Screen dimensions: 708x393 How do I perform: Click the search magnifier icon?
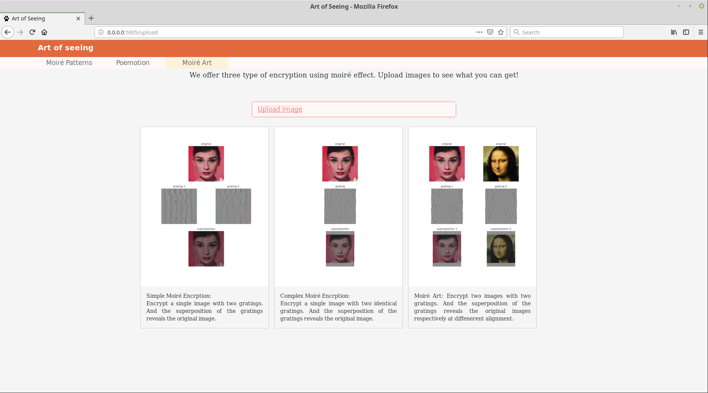(517, 32)
